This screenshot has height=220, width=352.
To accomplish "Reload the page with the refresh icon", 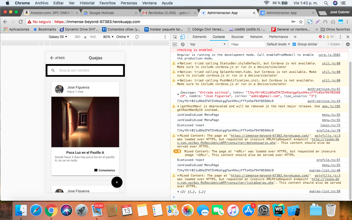I will 21,22.
